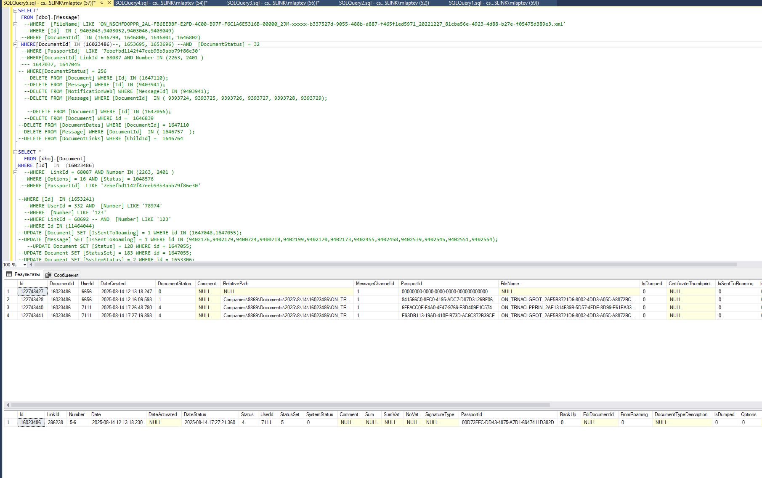Select the MessageChannelId column header
Image resolution: width=762 pixels, height=478 pixels.
pyautogui.click(x=376, y=284)
